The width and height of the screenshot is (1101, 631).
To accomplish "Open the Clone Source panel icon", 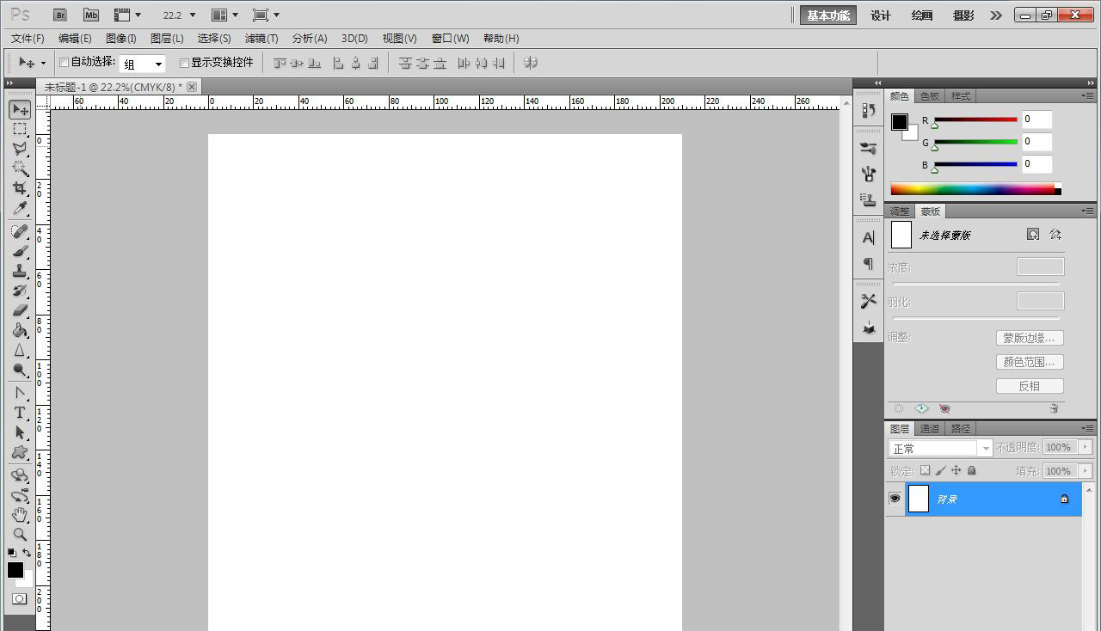I will click(869, 199).
